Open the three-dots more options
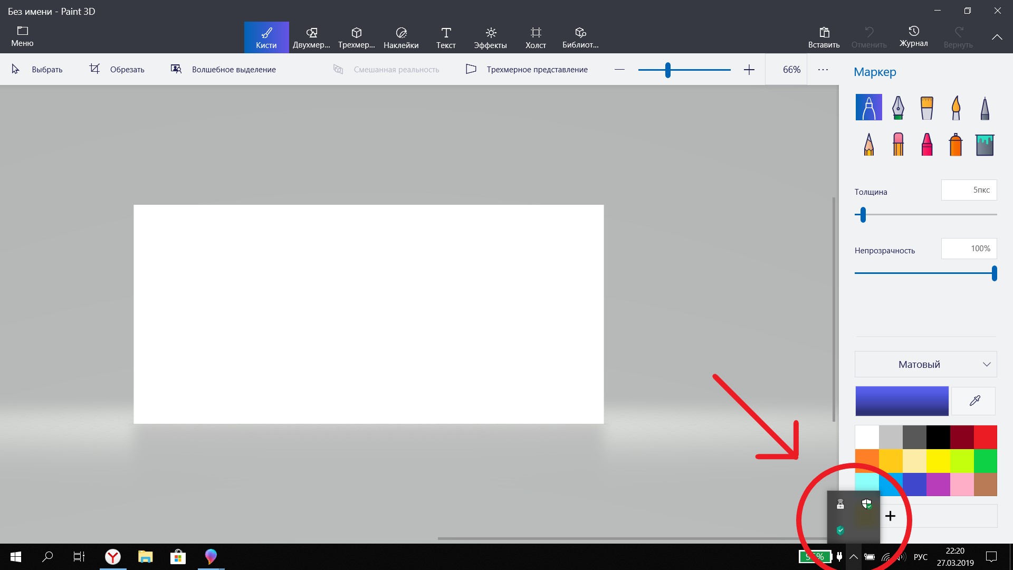 click(823, 69)
